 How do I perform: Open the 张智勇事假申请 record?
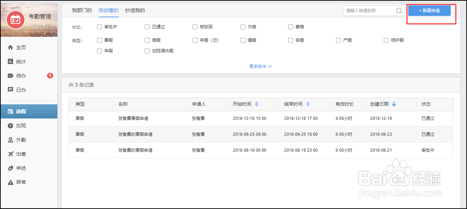click(135, 118)
